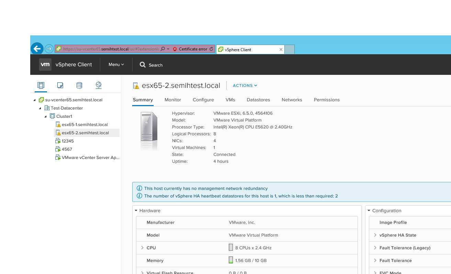Open the Networking inventory view icon

pyautogui.click(x=99, y=85)
